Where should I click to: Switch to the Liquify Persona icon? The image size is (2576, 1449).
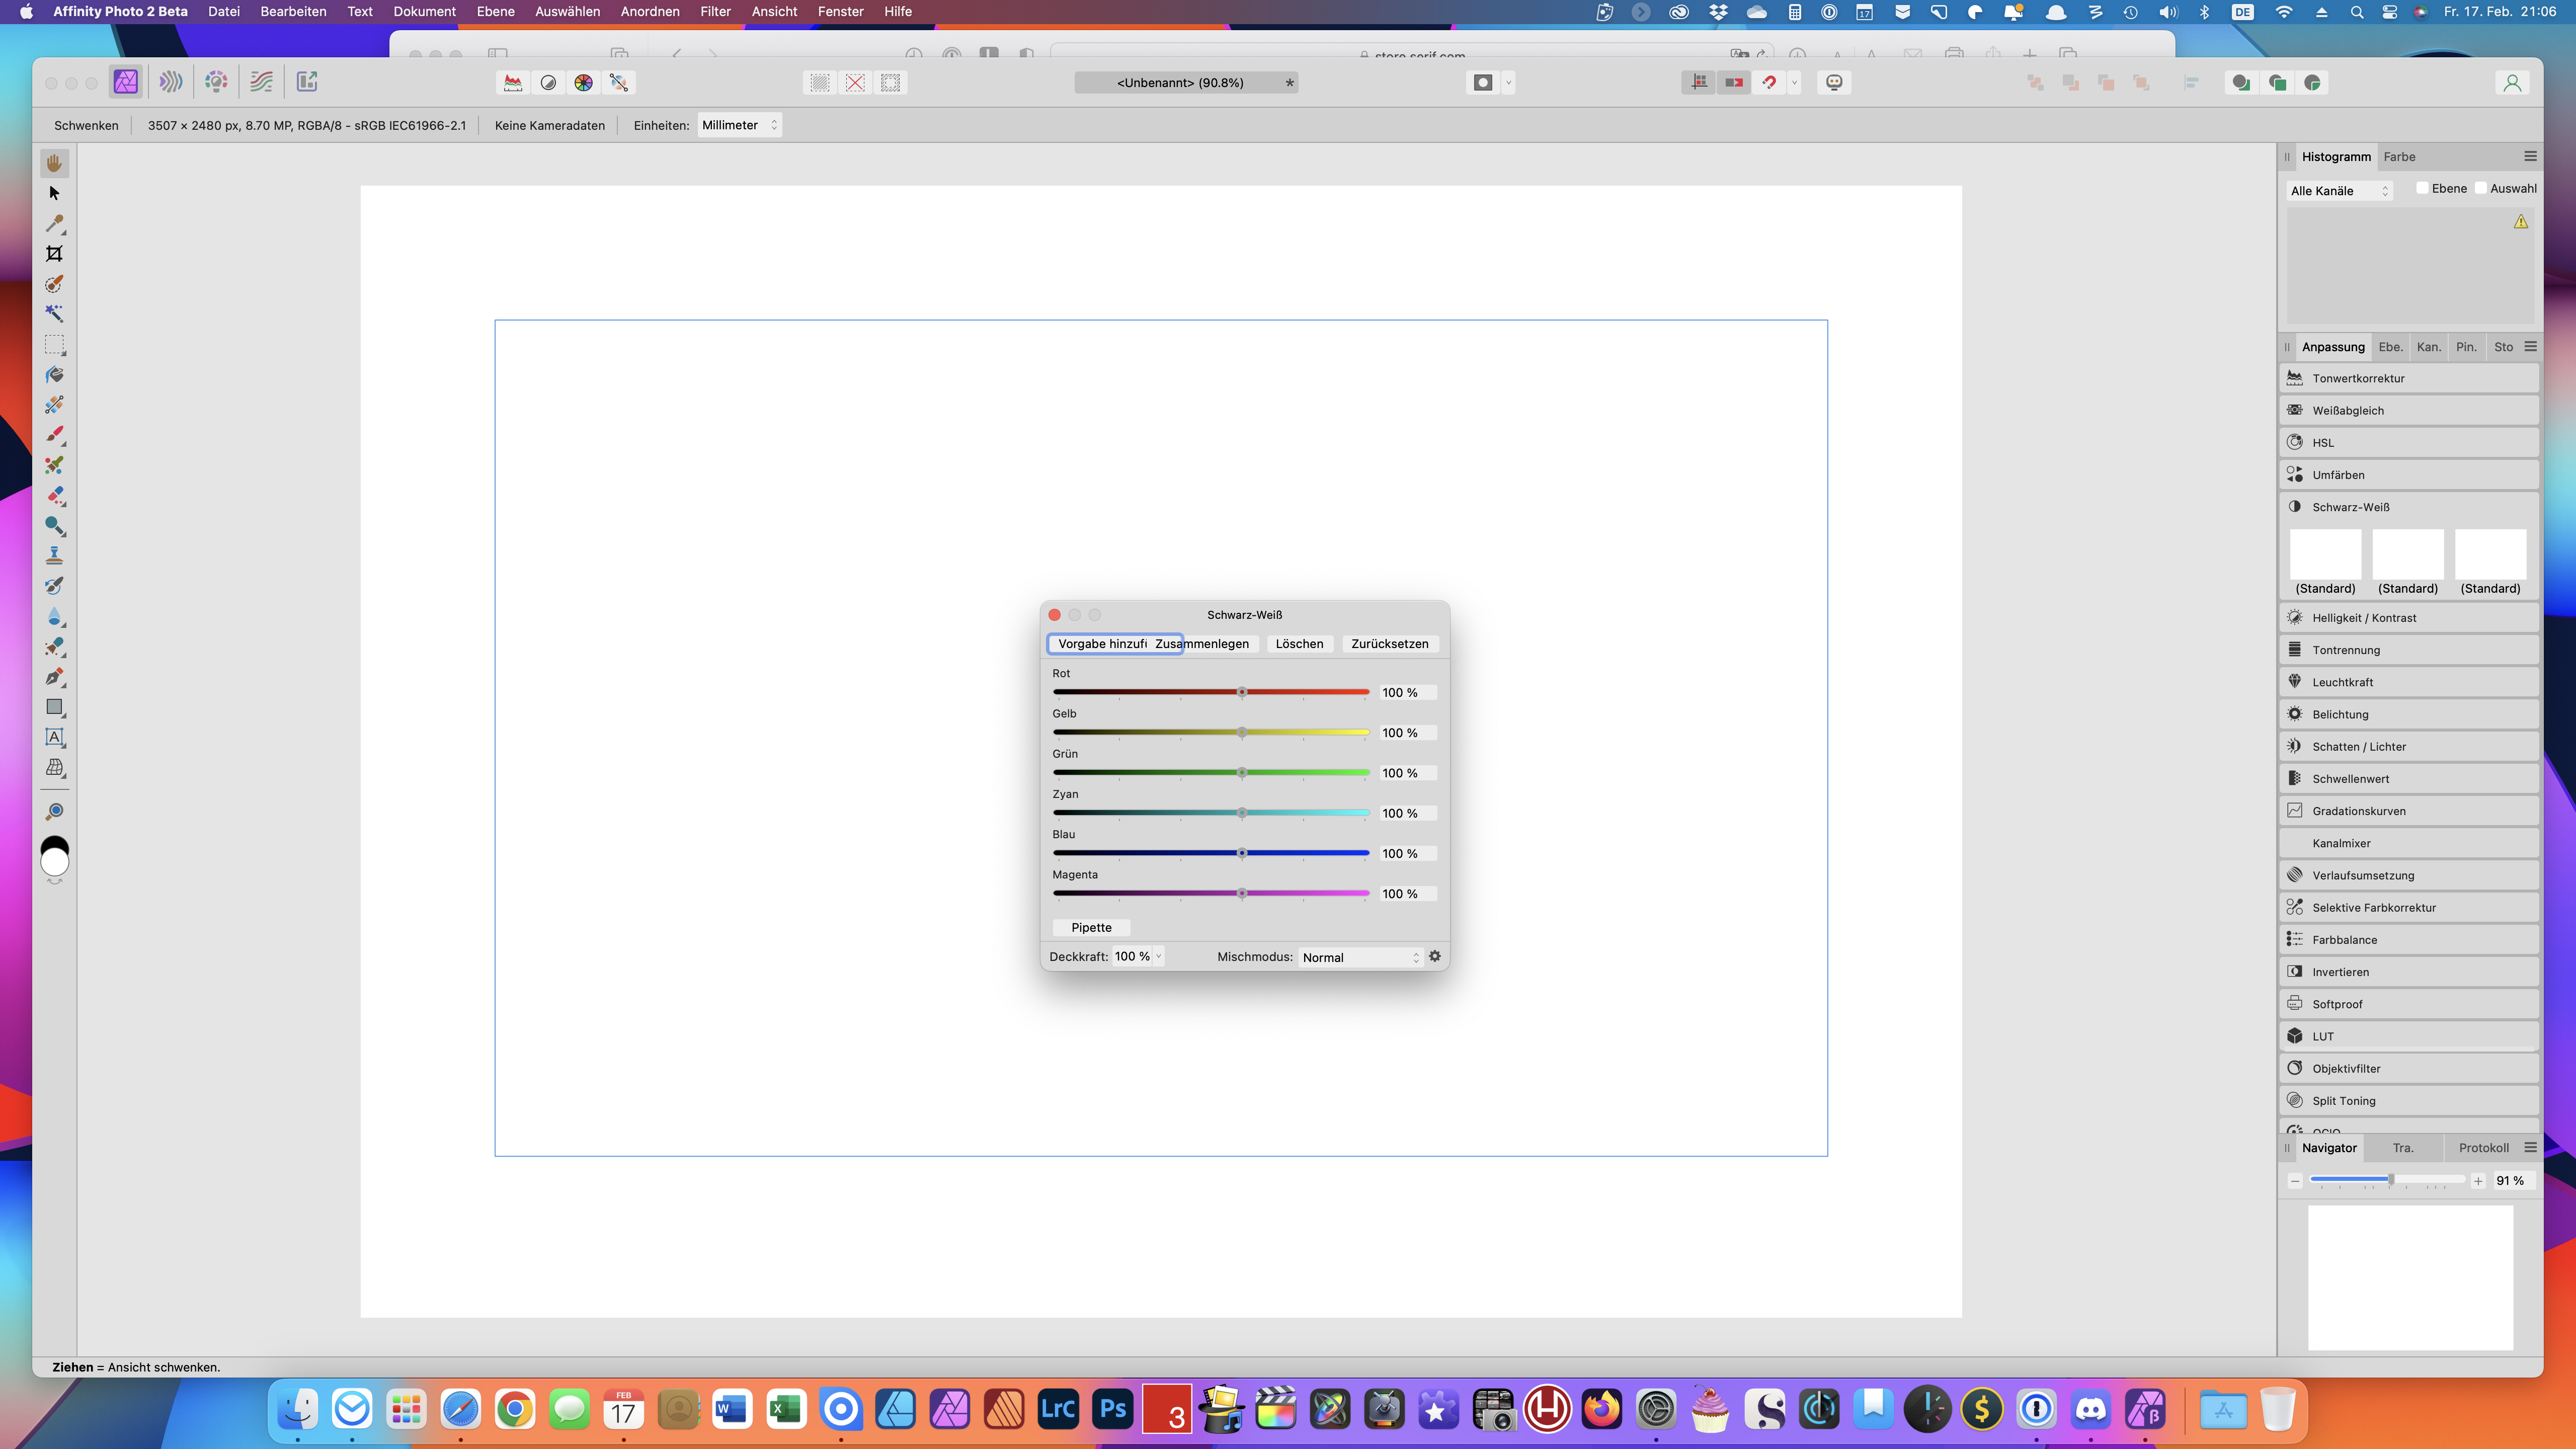pos(171,82)
